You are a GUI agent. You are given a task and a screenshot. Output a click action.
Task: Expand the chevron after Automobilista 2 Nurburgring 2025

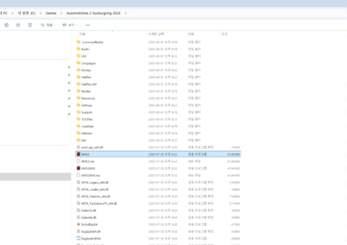point(126,13)
